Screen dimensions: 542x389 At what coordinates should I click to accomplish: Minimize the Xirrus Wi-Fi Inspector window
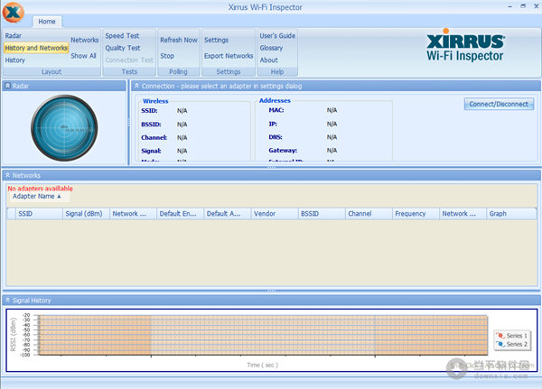509,6
